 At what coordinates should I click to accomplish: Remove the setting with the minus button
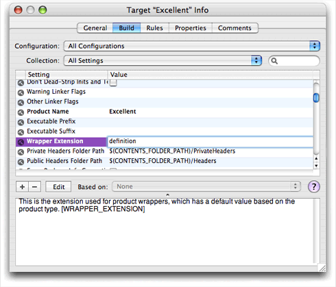(35, 187)
